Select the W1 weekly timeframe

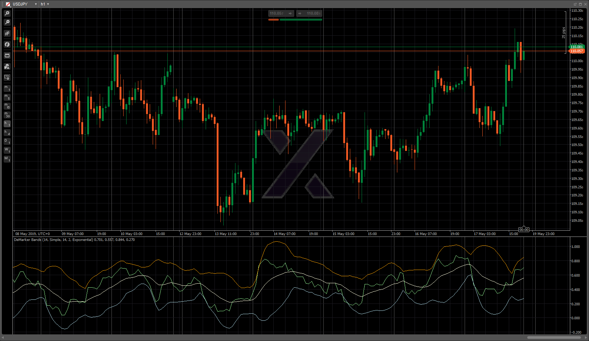(7, 150)
